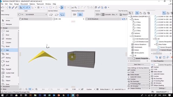Image resolution: width=173 pixels, height=97 pixels.
Task: Select the Object tool
Action: point(8,81)
